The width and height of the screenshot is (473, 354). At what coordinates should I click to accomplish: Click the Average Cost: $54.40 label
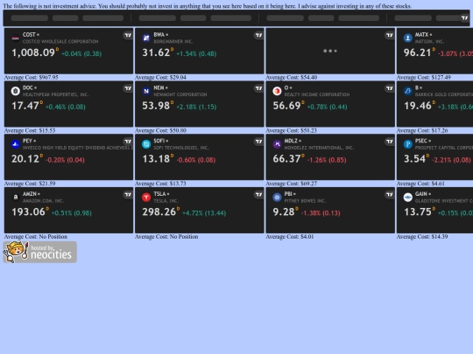pos(292,78)
